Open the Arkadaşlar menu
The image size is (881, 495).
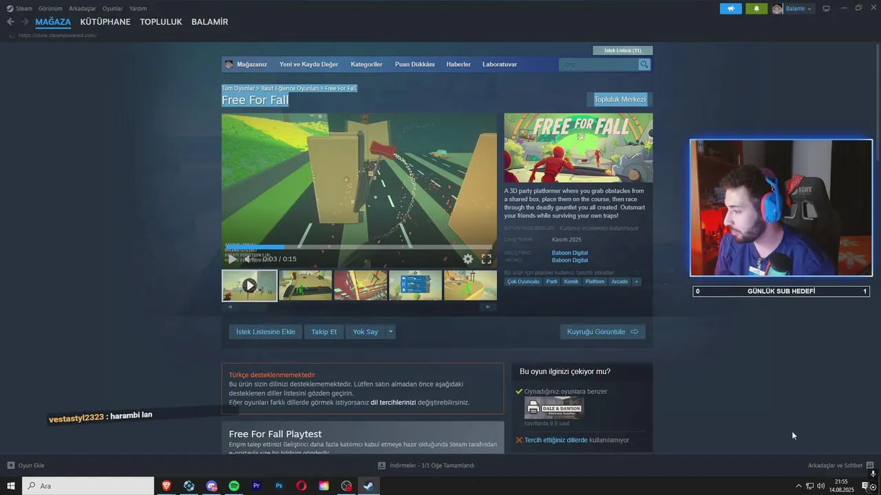(82, 8)
